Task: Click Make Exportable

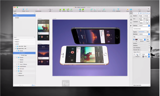Action: point(137,85)
